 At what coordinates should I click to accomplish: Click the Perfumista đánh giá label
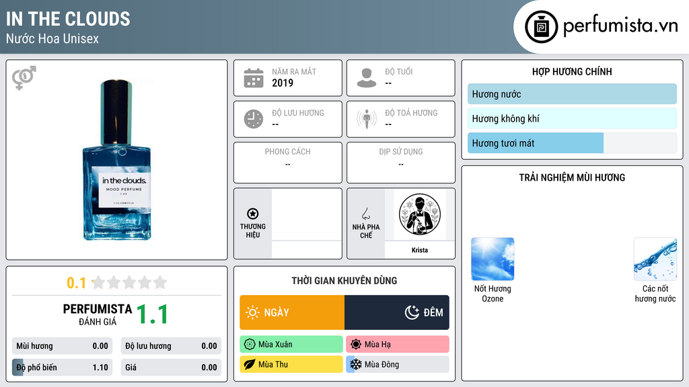click(x=98, y=314)
